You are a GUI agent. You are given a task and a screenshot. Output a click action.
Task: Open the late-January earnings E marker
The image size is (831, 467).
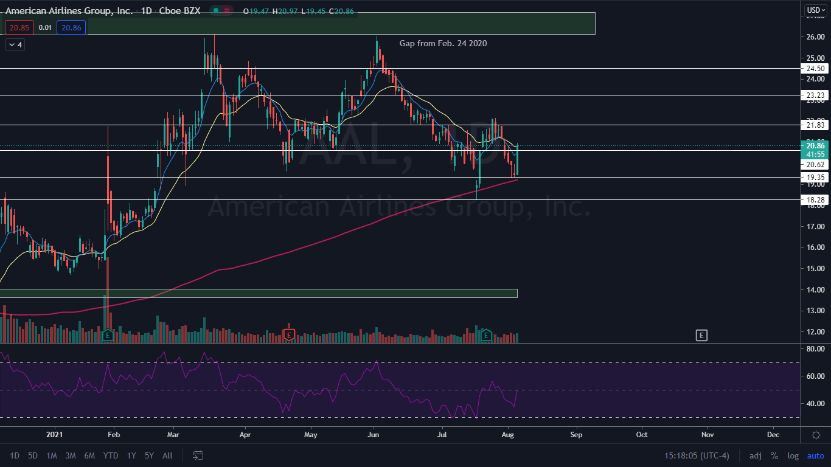pyautogui.click(x=108, y=334)
